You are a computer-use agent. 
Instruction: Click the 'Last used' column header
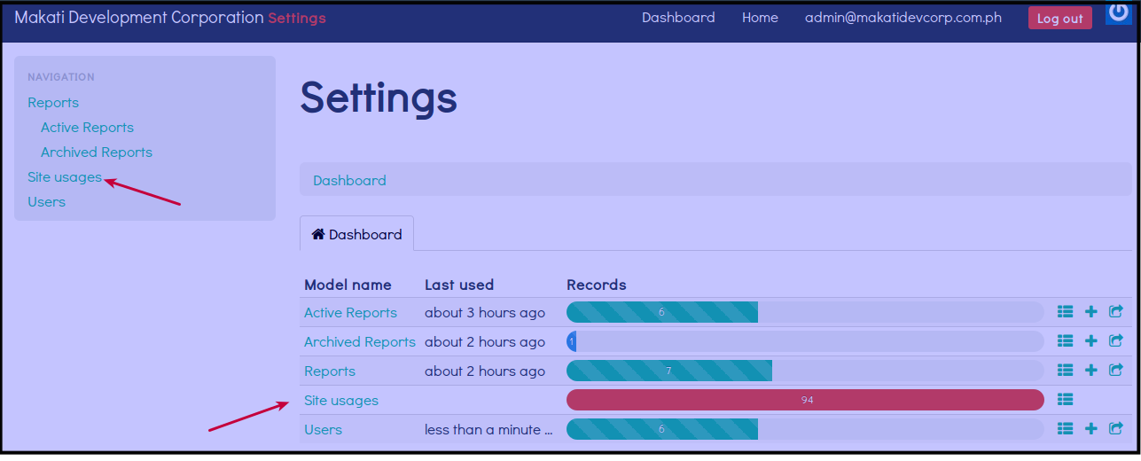click(x=459, y=285)
